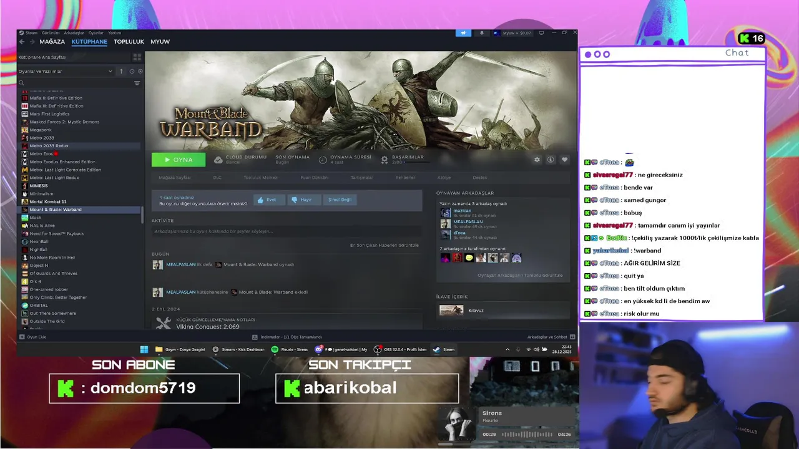Open the Arkadaşlar menu
Image resolution: width=799 pixels, height=449 pixels.
coord(74,33)
